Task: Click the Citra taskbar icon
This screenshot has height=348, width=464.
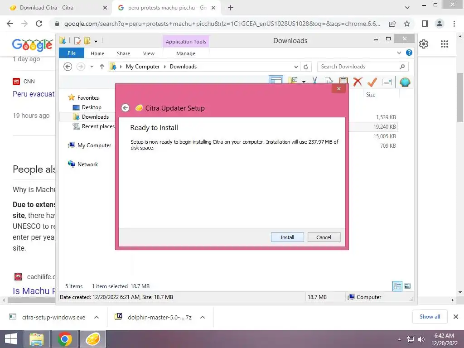Action: pyautogui.click(x=92, y=339)
